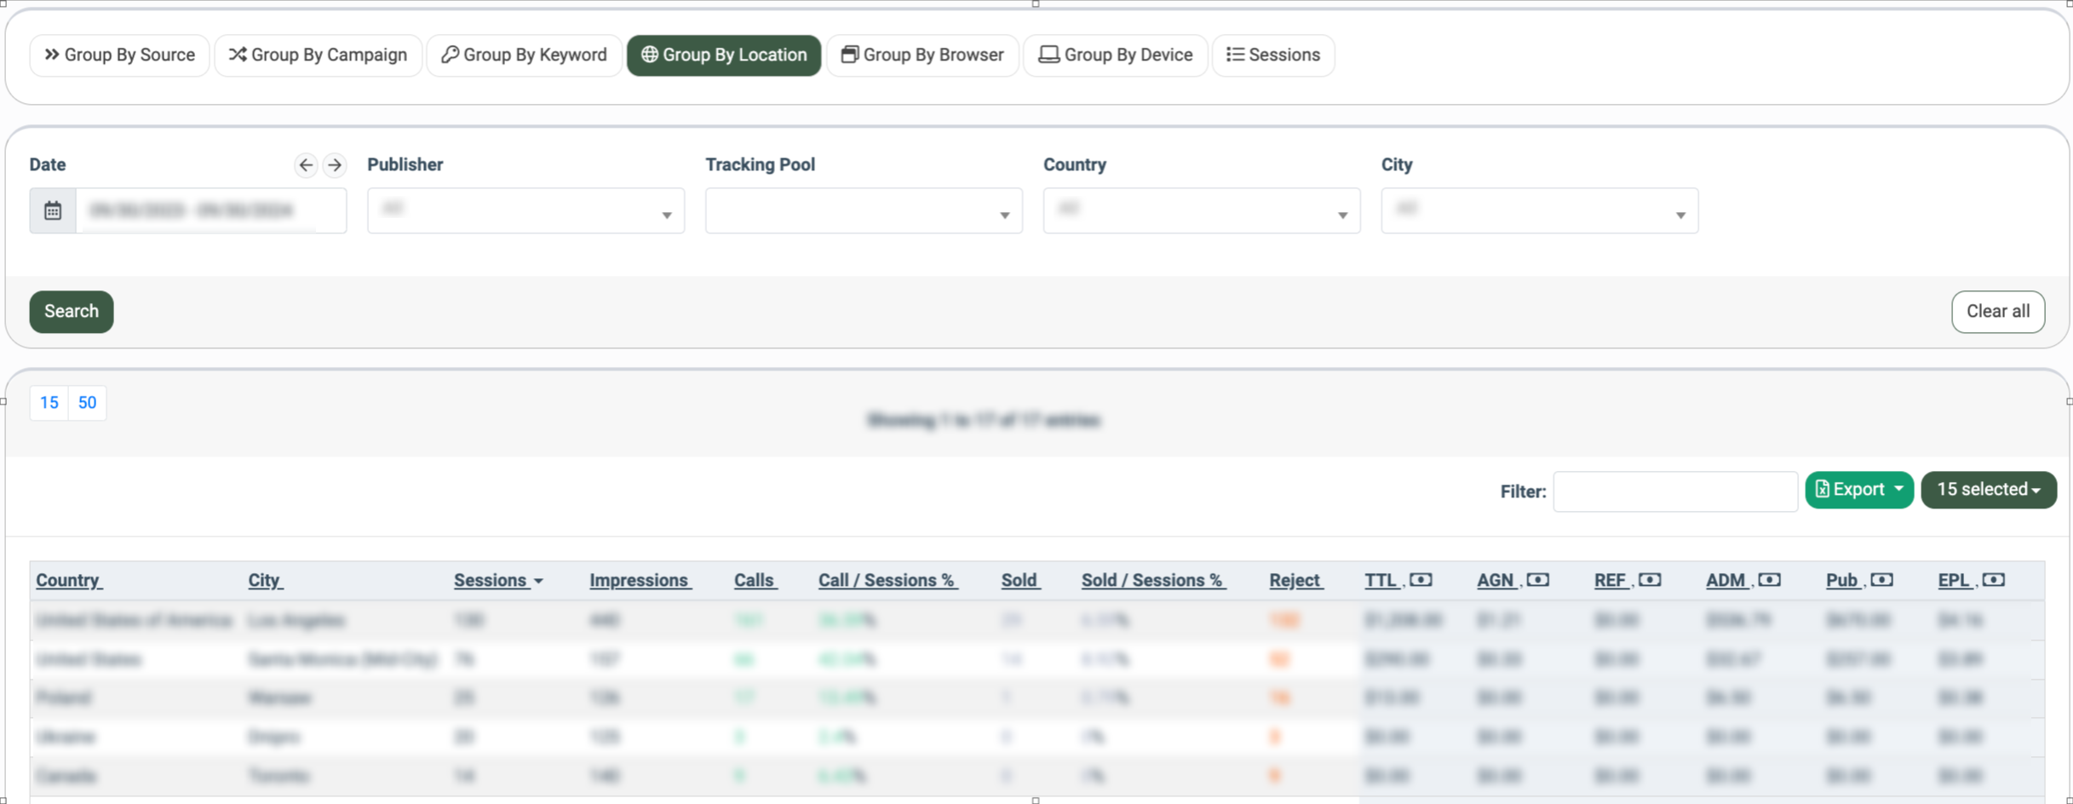
Task: Click into the Filter text box
Action: [x=1674, y=491]
